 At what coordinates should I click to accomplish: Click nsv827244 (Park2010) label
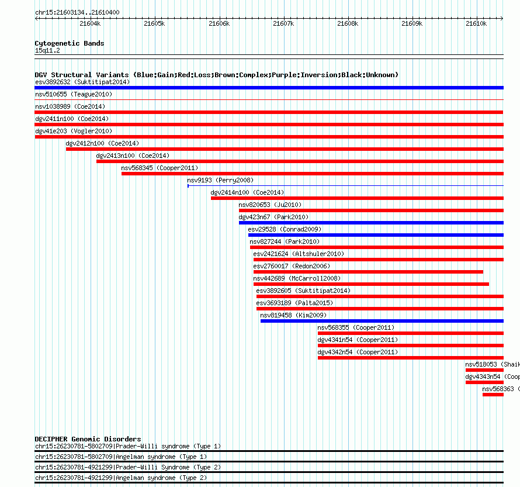[285, 241]
